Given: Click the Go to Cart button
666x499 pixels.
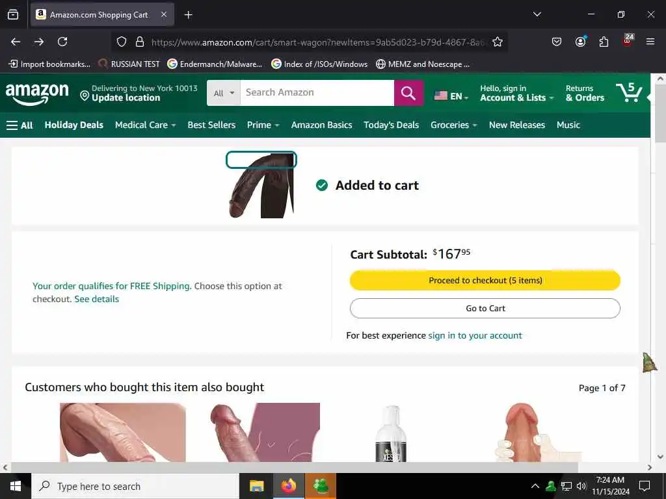Looking at the screenshot, I should click(x=485, y=309).
